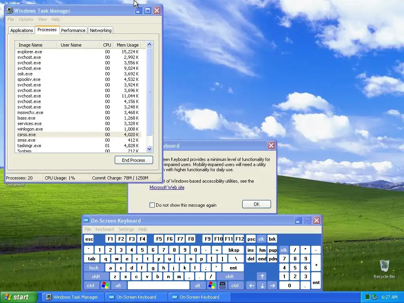This screenshot has width=404, height=303.
Task: Click process list scrollbar up arrow
Action: 149,45
